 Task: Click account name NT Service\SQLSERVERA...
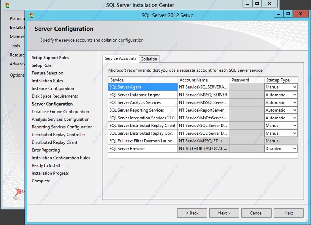point(203,87)
